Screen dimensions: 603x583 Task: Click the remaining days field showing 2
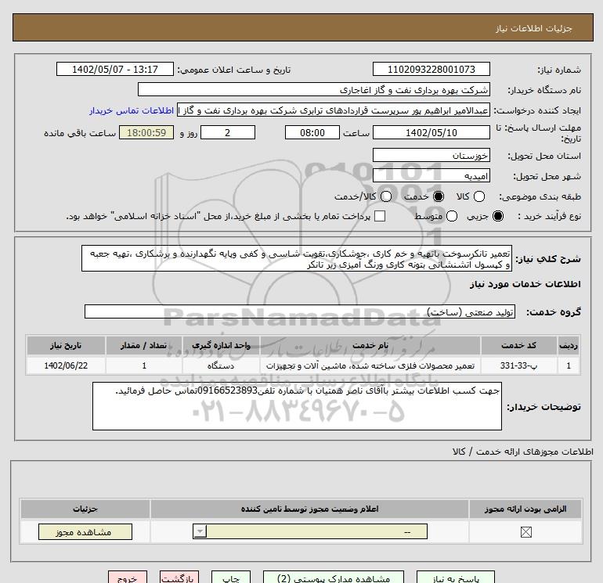pos(228,133)
